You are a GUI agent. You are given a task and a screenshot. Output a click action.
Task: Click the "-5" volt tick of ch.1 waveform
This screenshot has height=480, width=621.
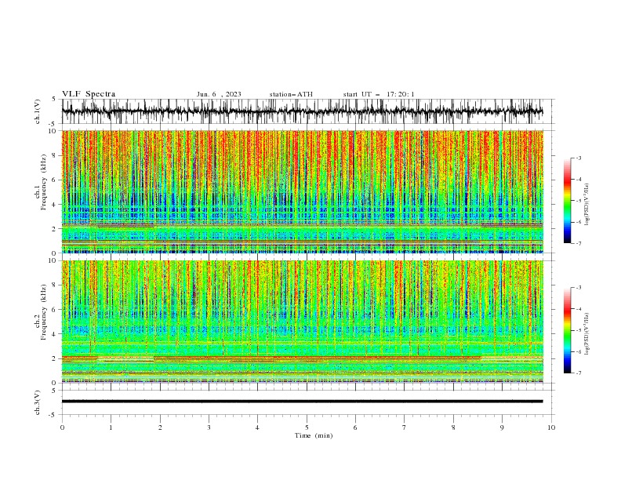click(53, 124)
